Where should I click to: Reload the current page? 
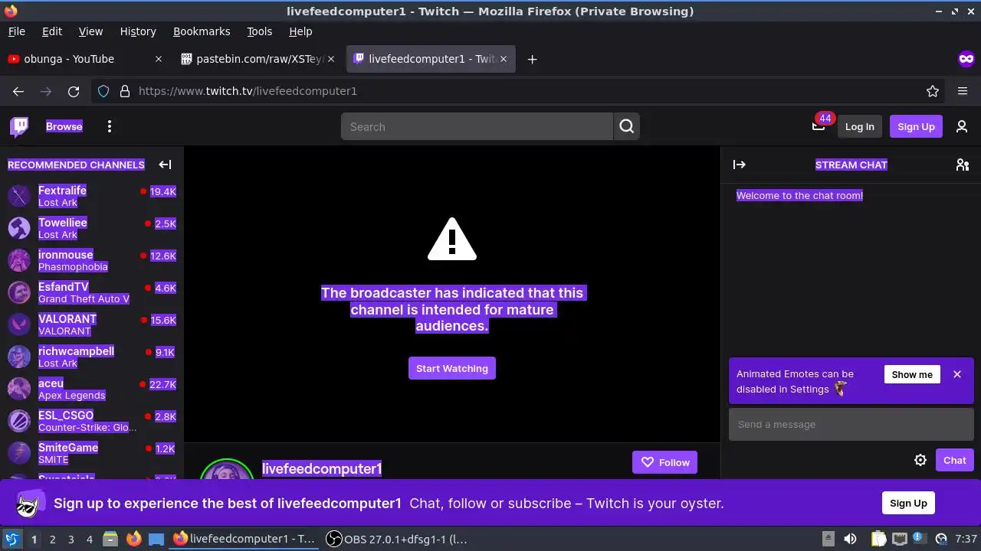pos(74,91)
